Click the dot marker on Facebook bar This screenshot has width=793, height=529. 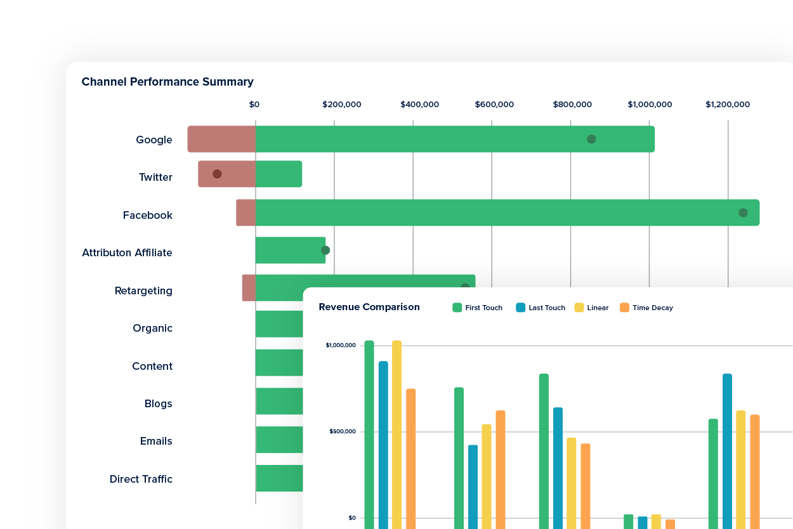743,212
